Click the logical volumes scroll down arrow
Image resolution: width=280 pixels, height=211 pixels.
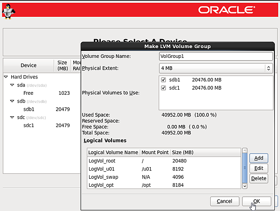[x=245, y=186]
